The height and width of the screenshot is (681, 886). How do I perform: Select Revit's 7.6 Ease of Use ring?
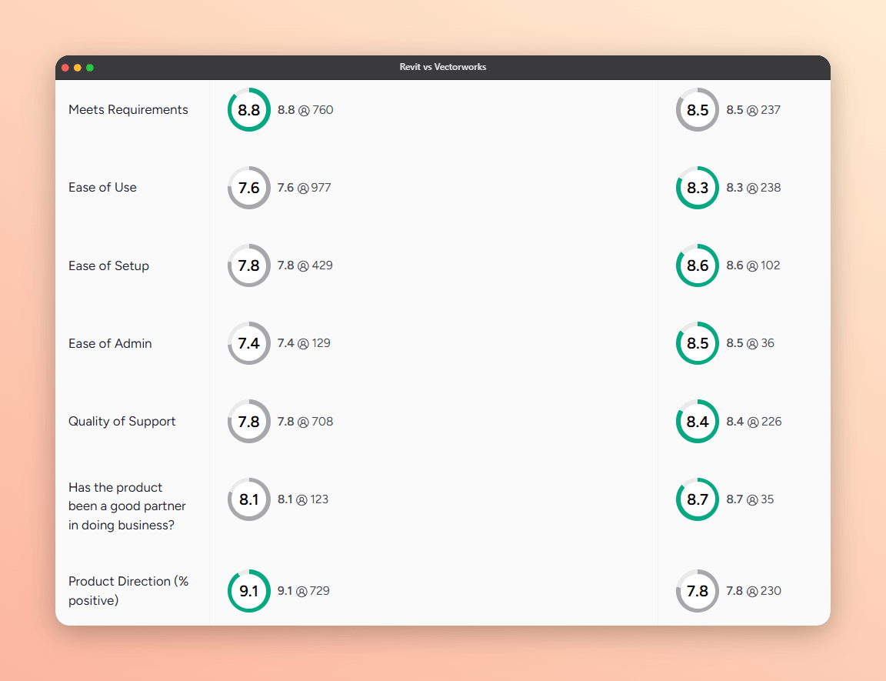coord(248,188)
